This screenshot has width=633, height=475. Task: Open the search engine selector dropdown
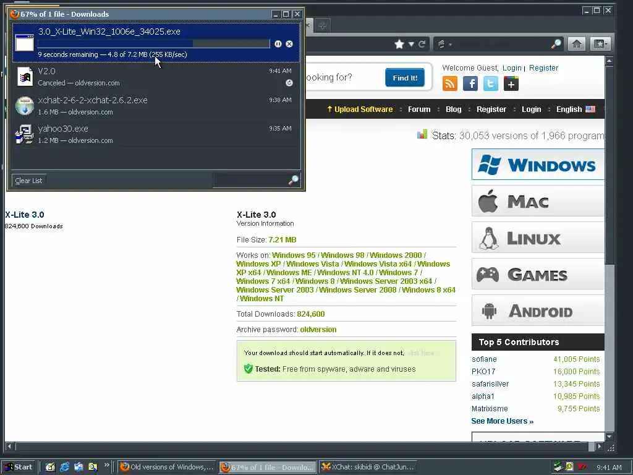click(444, 44)
